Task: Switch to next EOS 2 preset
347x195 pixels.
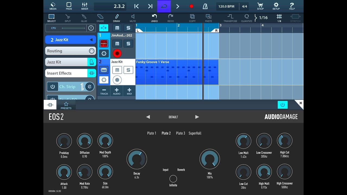Action: point(197,117)
